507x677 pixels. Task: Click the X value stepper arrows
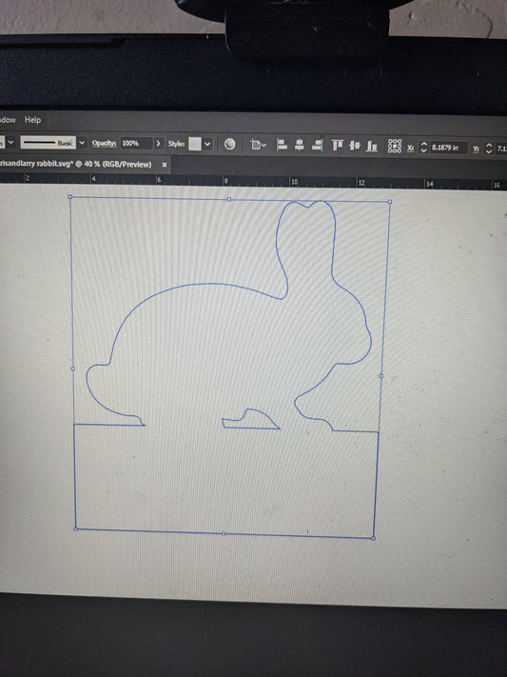(x=423, y=148)
